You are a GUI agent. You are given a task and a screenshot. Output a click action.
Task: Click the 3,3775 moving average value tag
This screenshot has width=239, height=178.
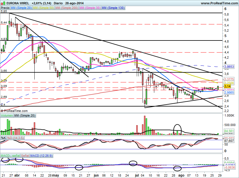tap(229, 79)
